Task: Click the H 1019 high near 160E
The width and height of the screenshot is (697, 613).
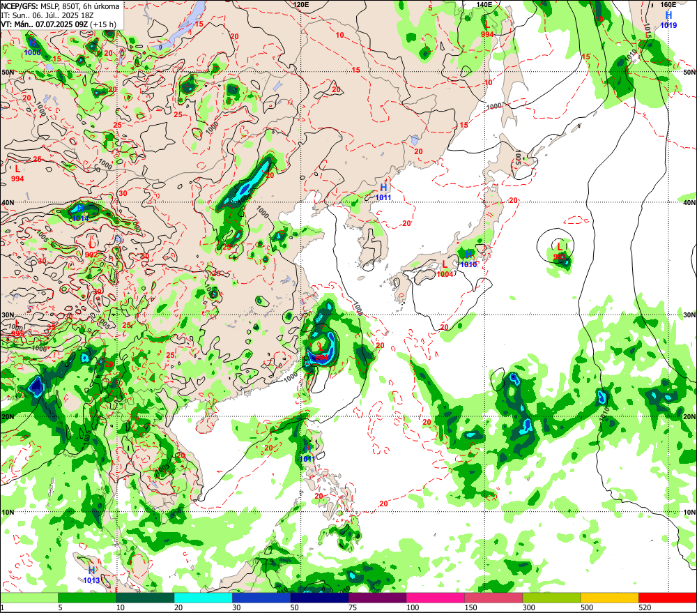Action: [668, 20]
